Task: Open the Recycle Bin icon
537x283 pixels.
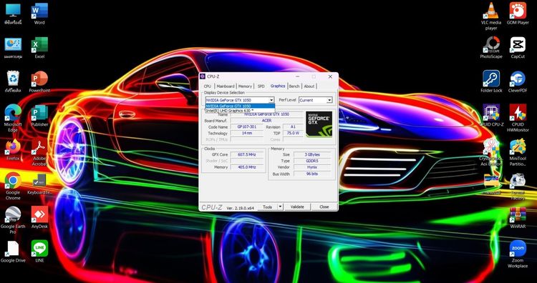Action: click(13, 81)
